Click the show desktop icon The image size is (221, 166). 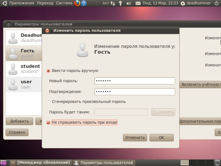[3, 162]
